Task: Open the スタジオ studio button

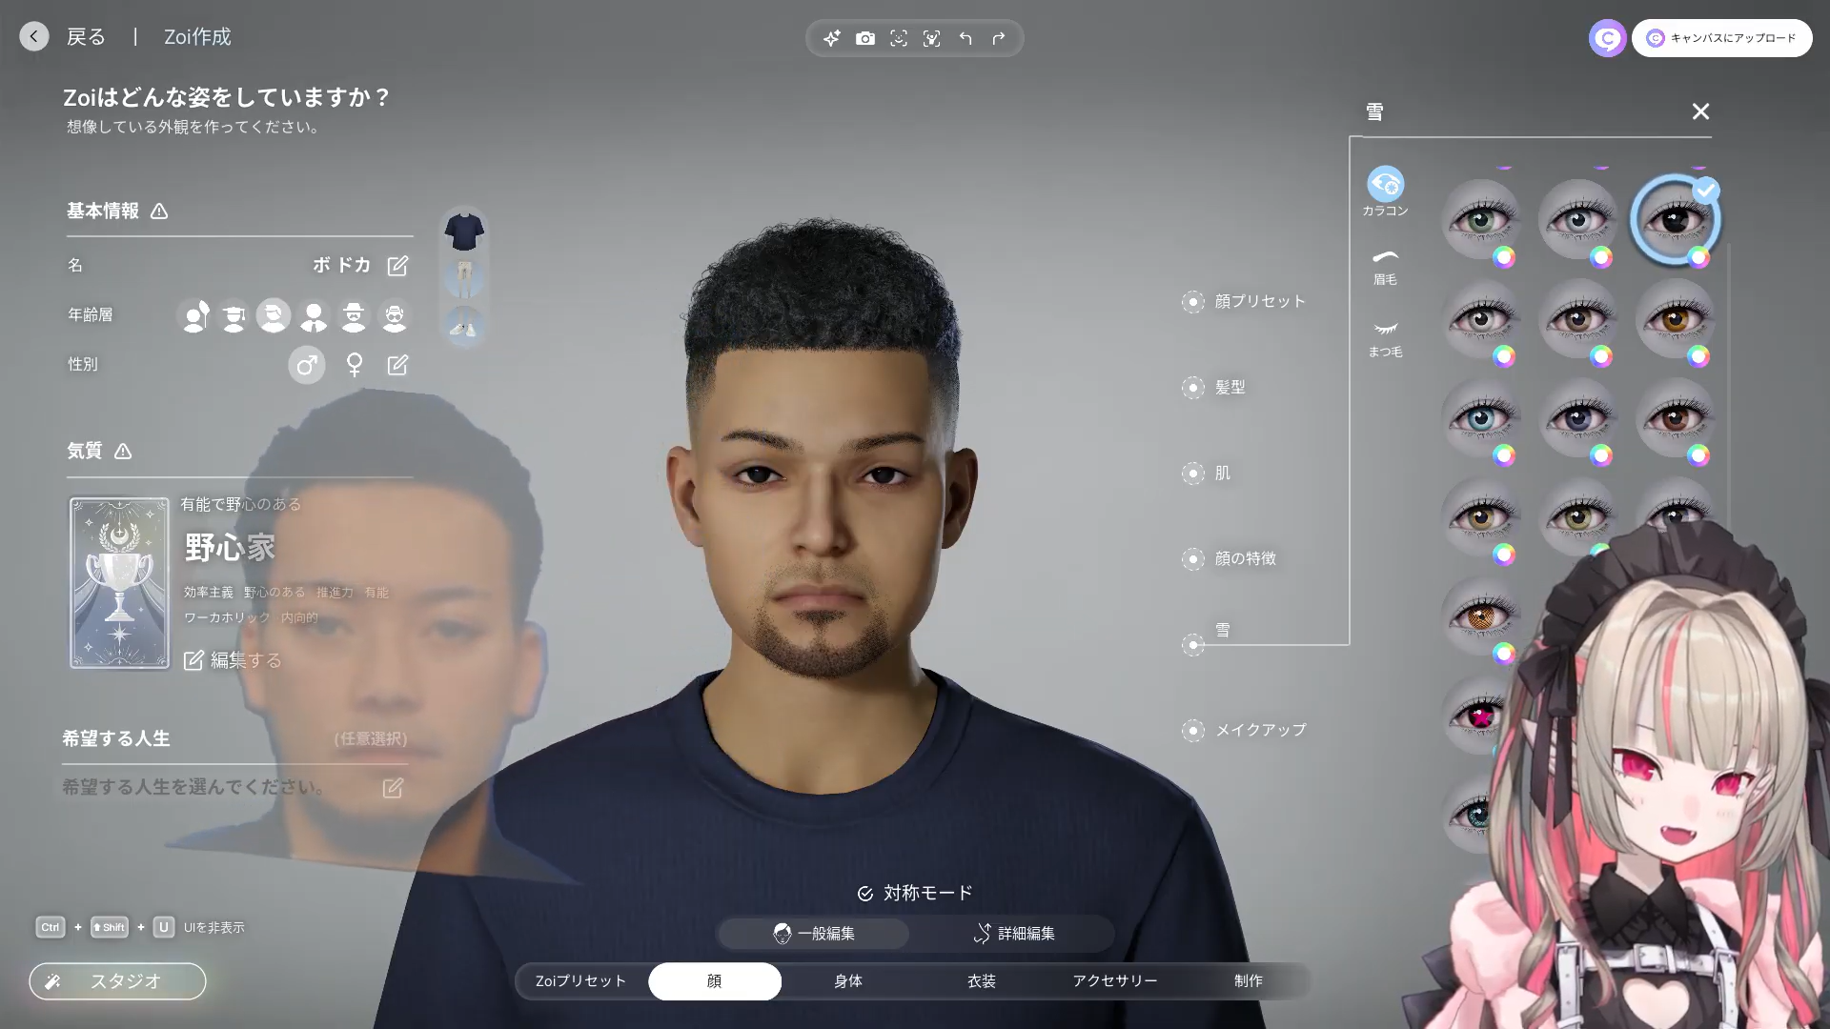Action: pos(117,981)
